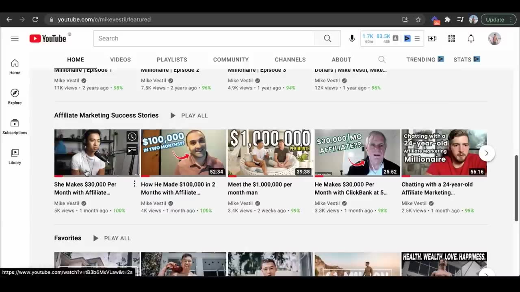Screen dimensions: 520x292
Task: Open "She Makes $30,000 Per Month" video title
Action: [85, 189]
